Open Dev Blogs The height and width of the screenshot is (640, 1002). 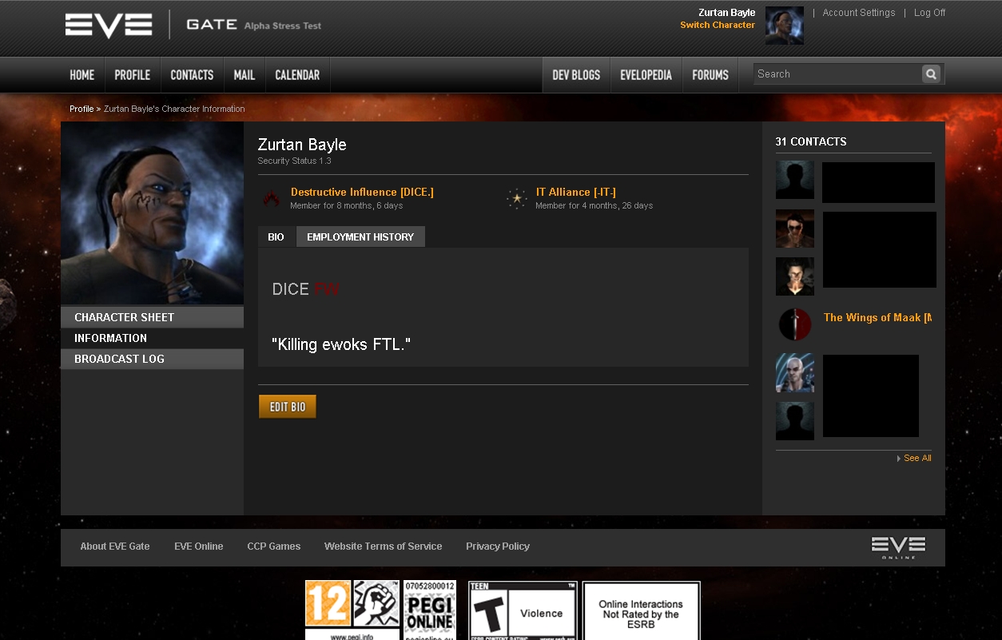pos(576,75)
